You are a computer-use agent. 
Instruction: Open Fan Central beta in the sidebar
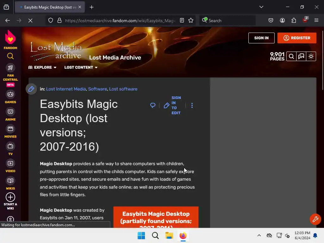point(10,75)
